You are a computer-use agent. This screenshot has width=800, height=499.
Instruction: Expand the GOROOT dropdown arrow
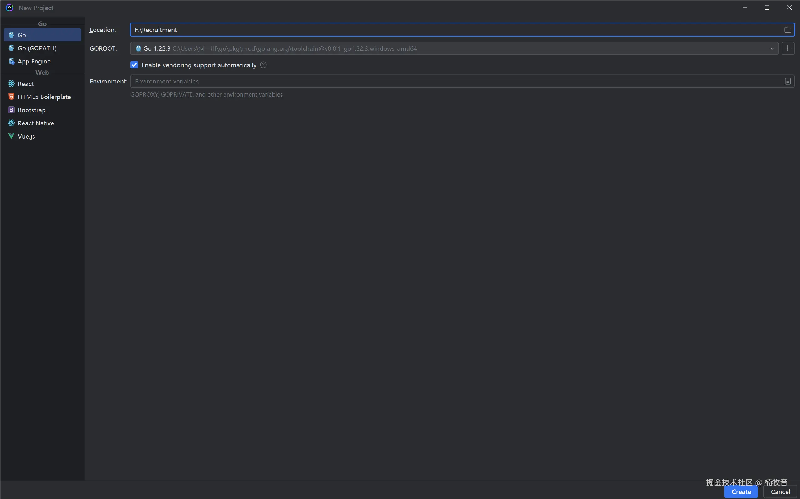click(772, 48)
